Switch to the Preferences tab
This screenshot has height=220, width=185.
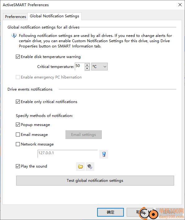(x=16, y=16)
